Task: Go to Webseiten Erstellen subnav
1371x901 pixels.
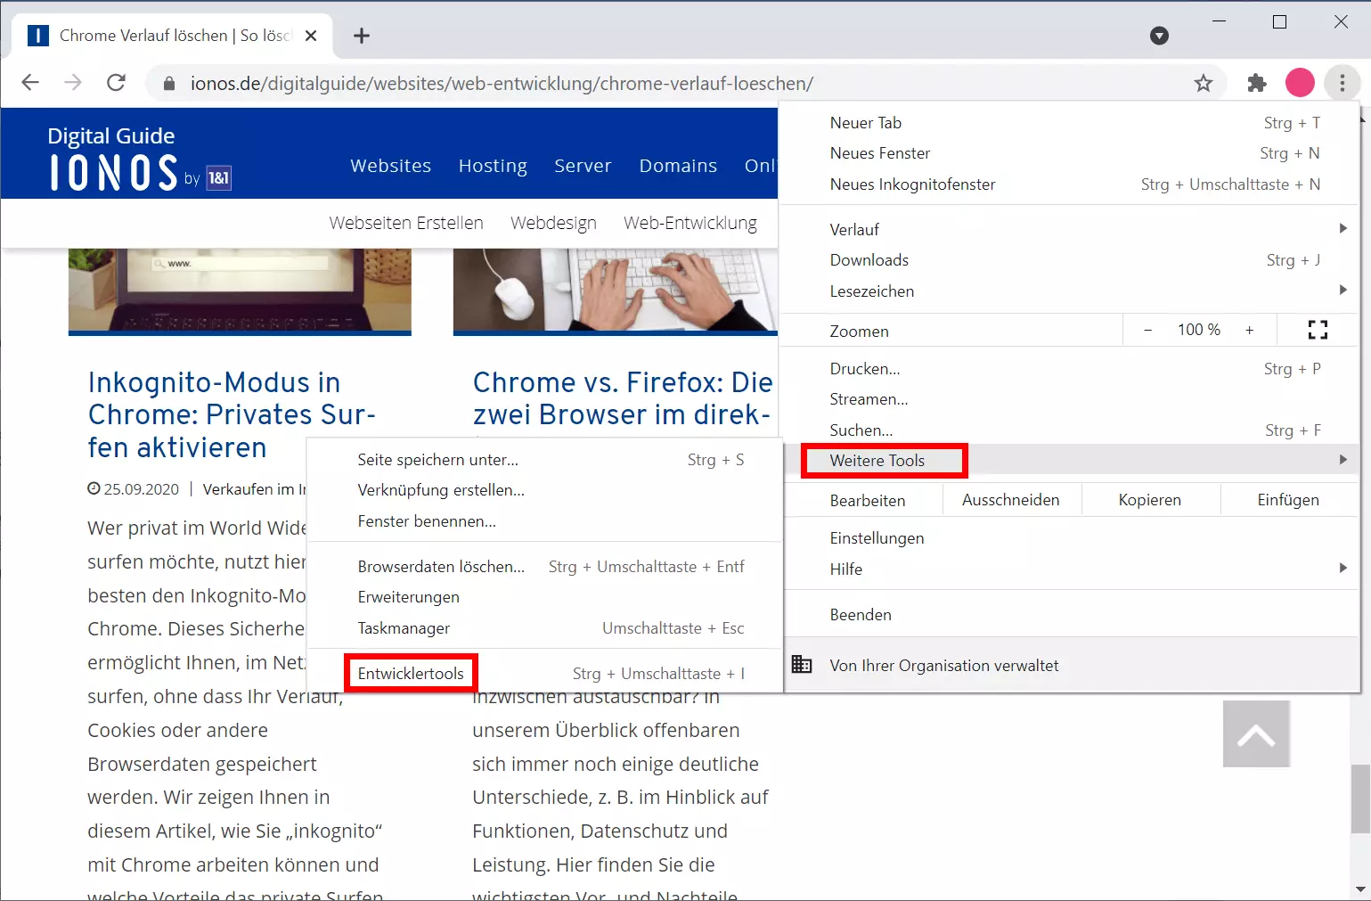Action: coord(406,223)
